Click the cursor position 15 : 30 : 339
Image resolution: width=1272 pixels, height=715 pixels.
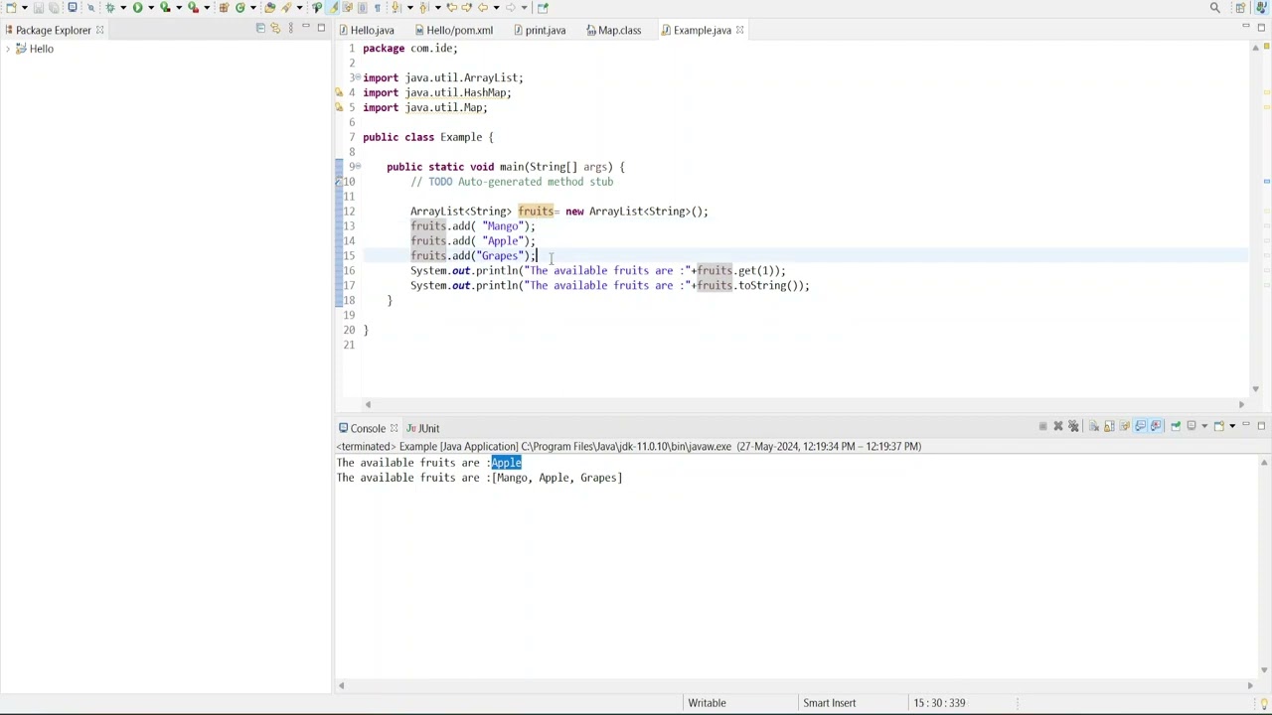click(x=941, y=703)
